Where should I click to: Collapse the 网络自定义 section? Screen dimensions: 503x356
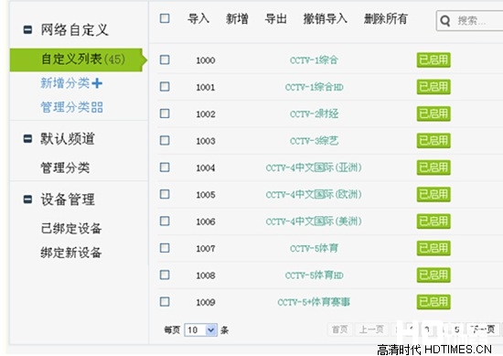pos(27,30)
